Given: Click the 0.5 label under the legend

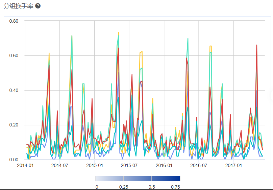Looking at the screenshot, I should coord(152,187).
